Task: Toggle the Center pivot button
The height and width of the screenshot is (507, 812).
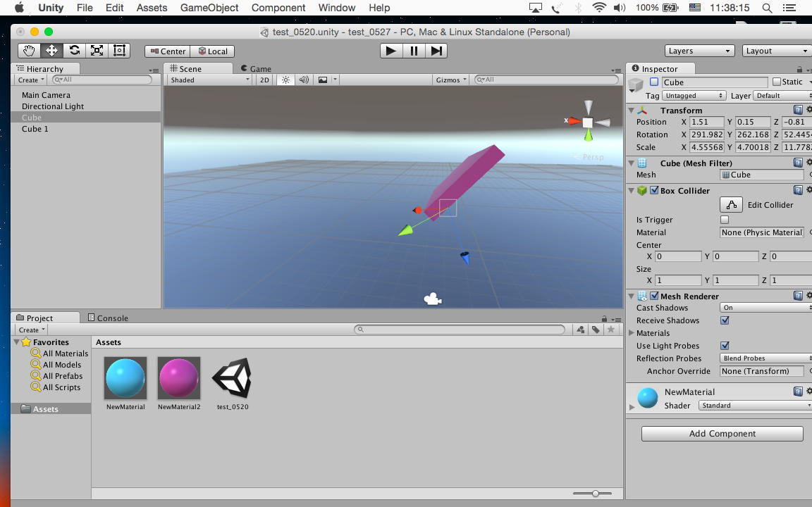Action: [167, 51]
